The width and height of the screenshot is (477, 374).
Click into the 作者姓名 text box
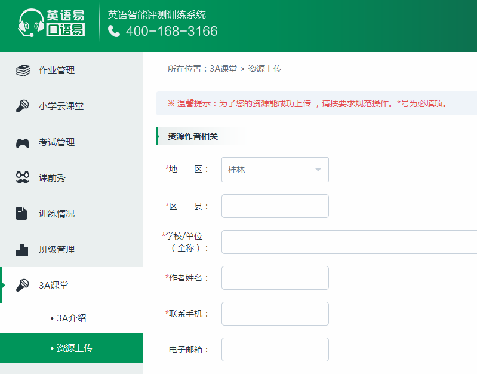pos(275,278)
